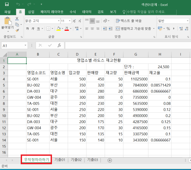Click 병합하고 가운데 맞춤 button
This screenshot has width=191, height=170.
133,28
